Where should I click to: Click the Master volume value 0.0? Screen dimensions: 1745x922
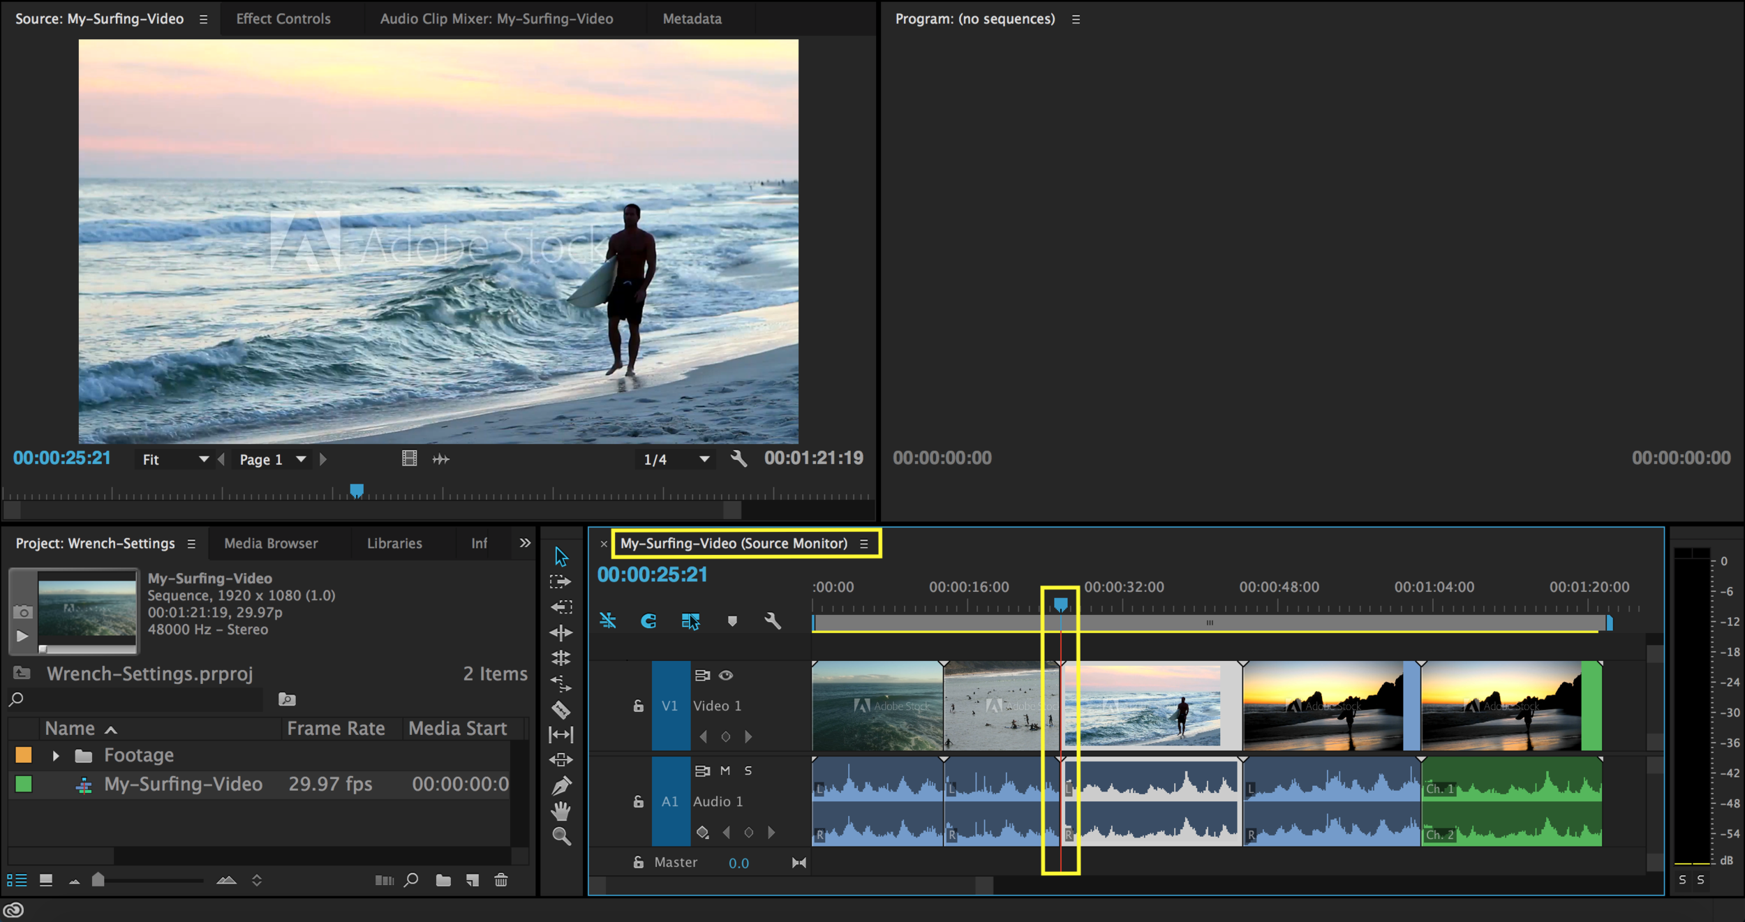tap(738, 863)
